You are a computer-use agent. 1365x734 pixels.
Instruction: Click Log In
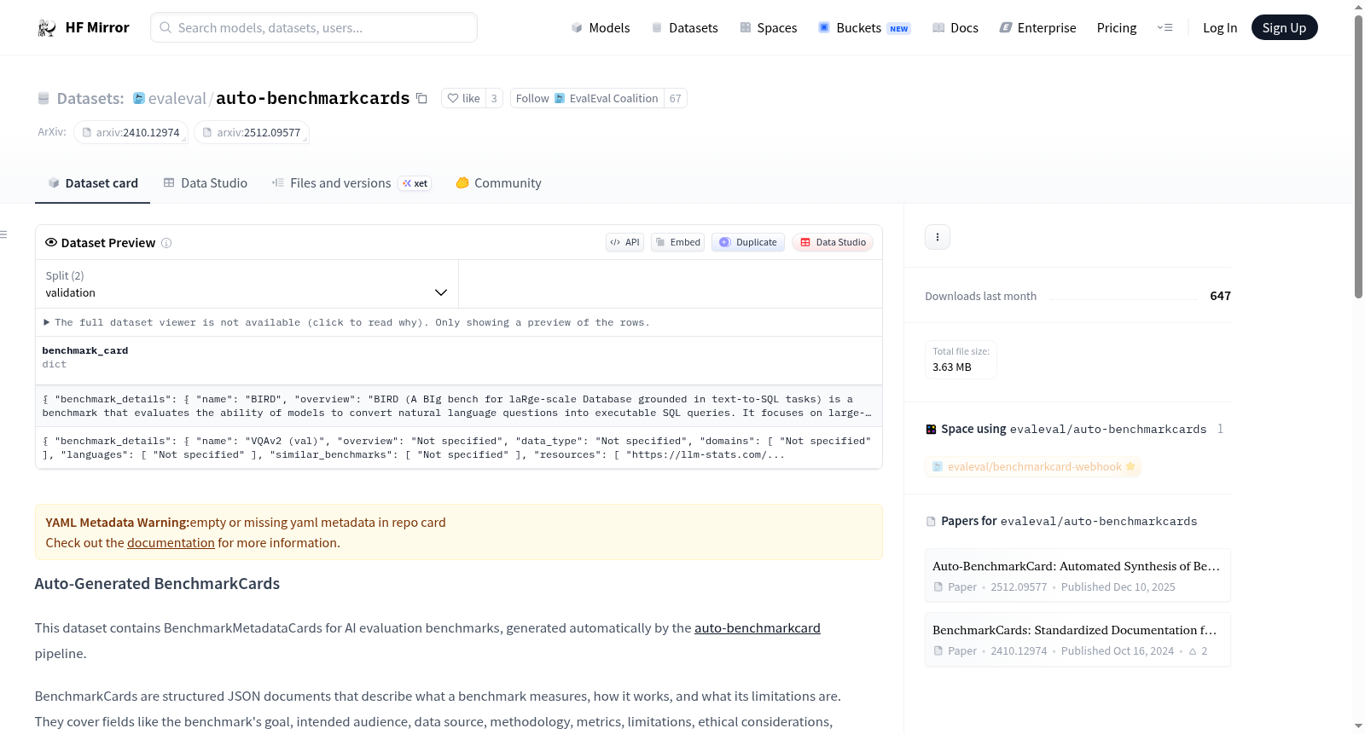pos(1220,28)
